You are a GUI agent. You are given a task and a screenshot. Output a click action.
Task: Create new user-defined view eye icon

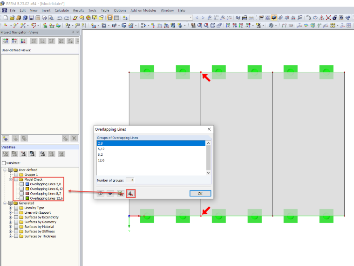(6, 139)
